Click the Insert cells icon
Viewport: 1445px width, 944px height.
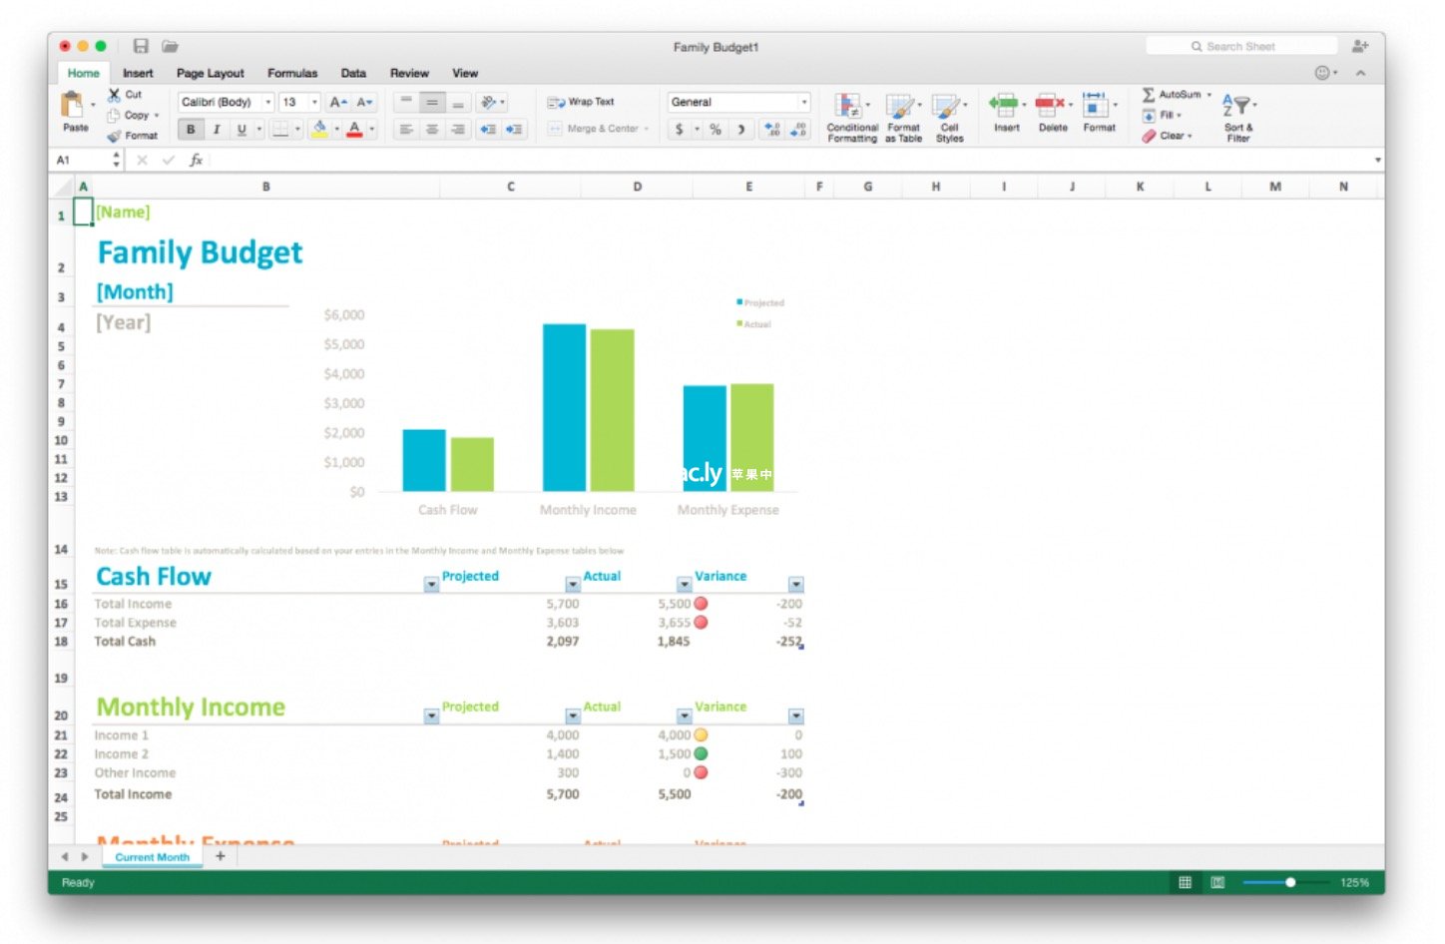tap(1003, 103)
